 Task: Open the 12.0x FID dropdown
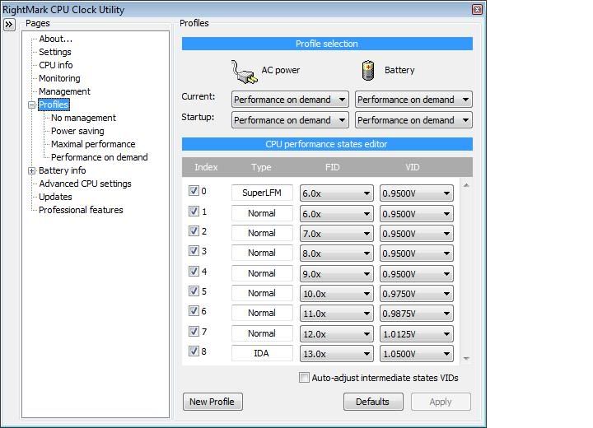click(x=336, y=334)
